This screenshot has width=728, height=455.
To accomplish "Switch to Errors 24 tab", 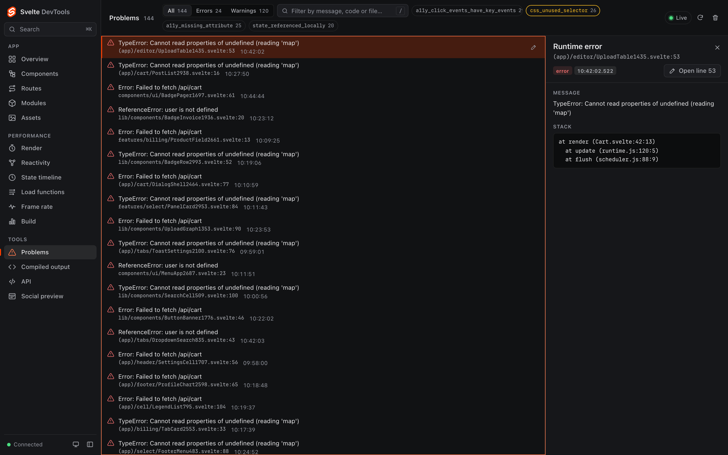I will (x=209, y=11).
